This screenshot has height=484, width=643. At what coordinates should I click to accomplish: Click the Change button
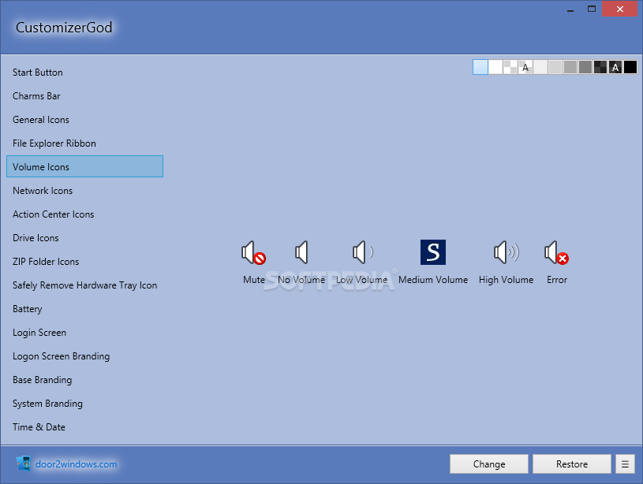click(489, 464)
